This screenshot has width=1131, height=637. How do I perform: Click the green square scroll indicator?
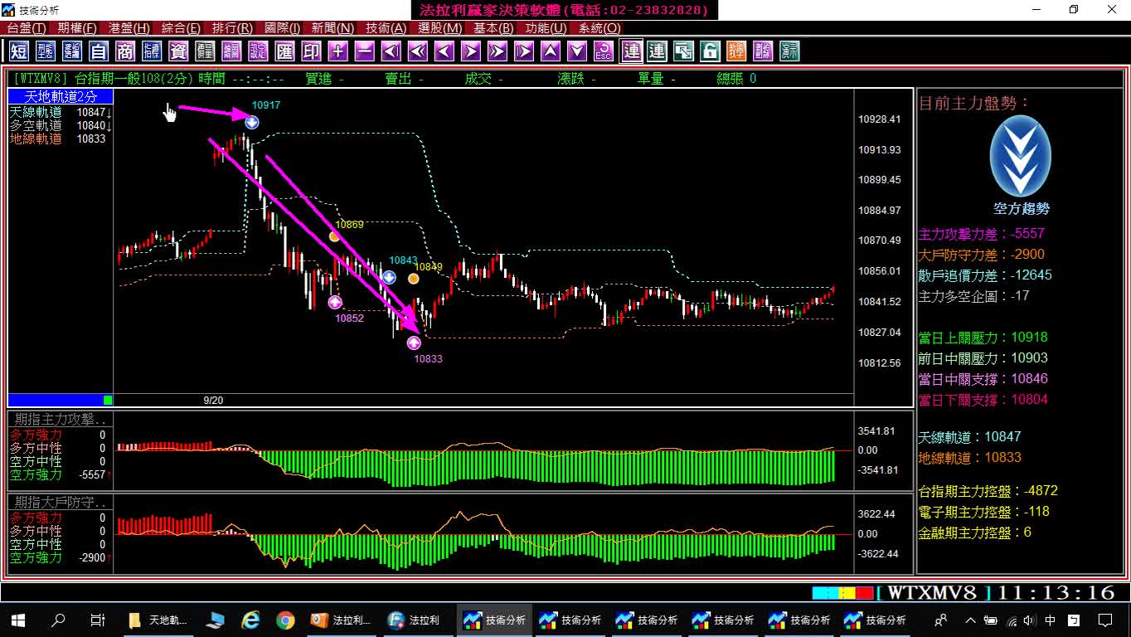[108, 400]
